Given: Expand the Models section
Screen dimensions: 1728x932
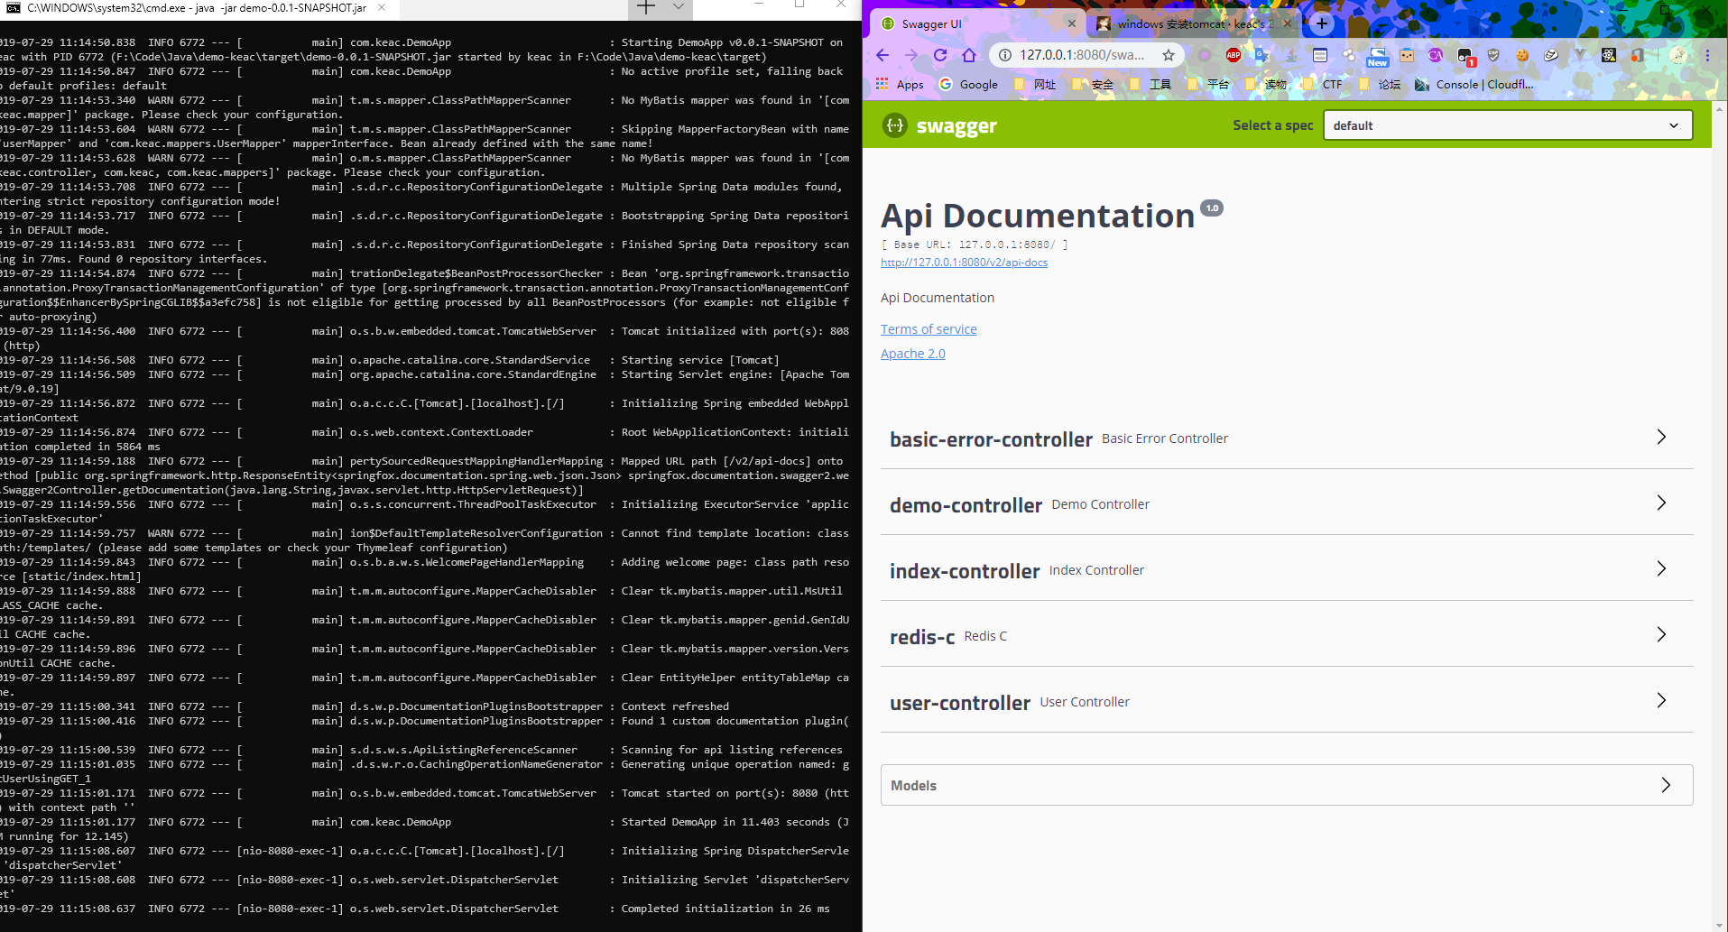Looking at the screenshot, I should (1287, 785).
